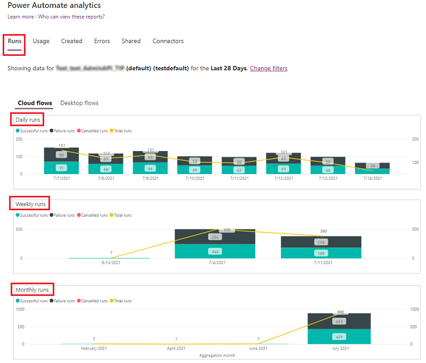Select the Cloud flows view
Image resolution: width=426 pixels, height=363 pixels.
[35, 103]
